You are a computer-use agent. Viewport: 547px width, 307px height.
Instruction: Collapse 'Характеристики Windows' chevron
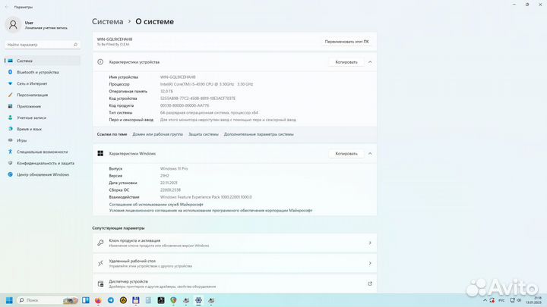click(370, 153)
